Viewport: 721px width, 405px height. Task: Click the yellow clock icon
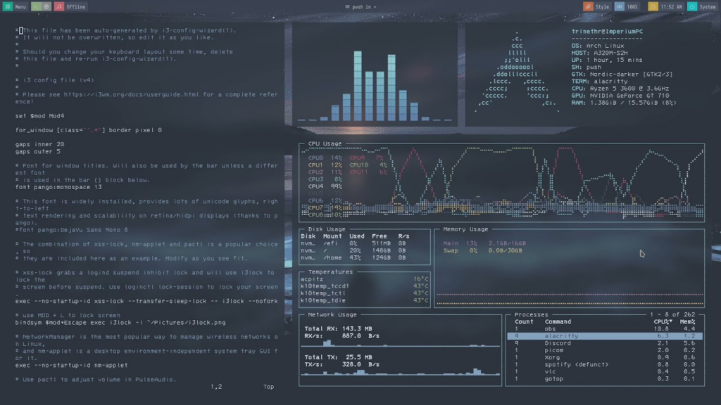tap(653, 6)
